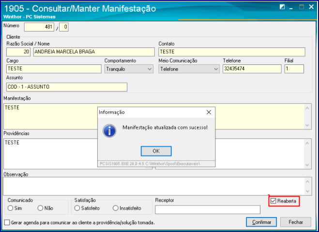The width and height of the screenshot is (319, 232).
Task: Click the ANDREIA MARCELA BRAGA name field
Action: pos(94,52)
